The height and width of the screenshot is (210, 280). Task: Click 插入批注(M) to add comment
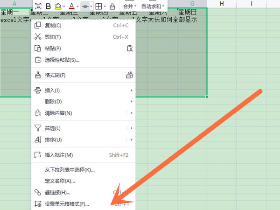pyautogui.click(x=59, y=155)
